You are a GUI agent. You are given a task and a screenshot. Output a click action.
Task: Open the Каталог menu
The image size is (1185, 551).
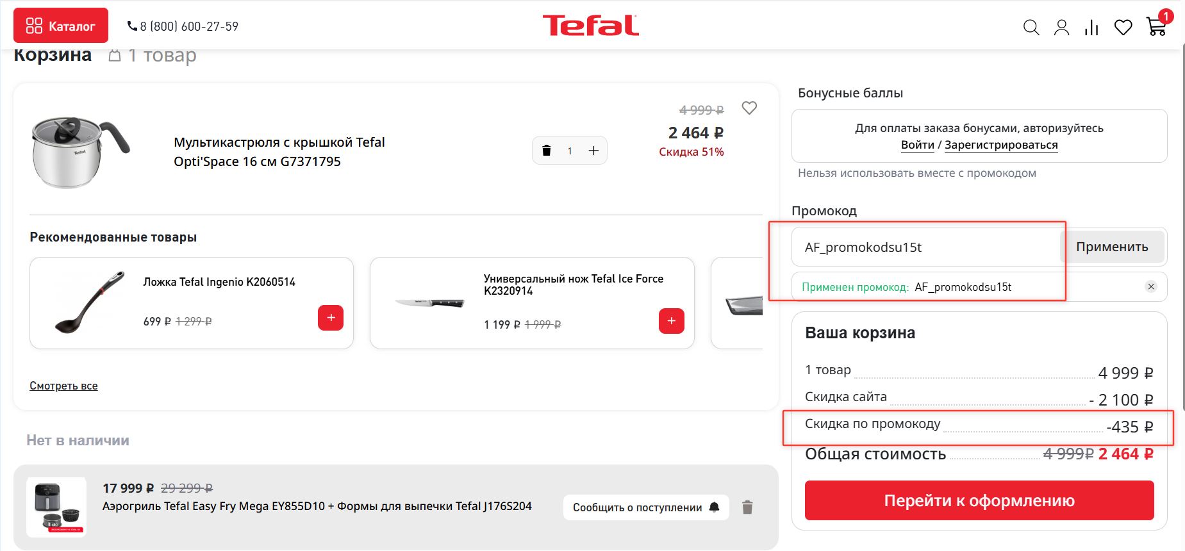point(61,26)
